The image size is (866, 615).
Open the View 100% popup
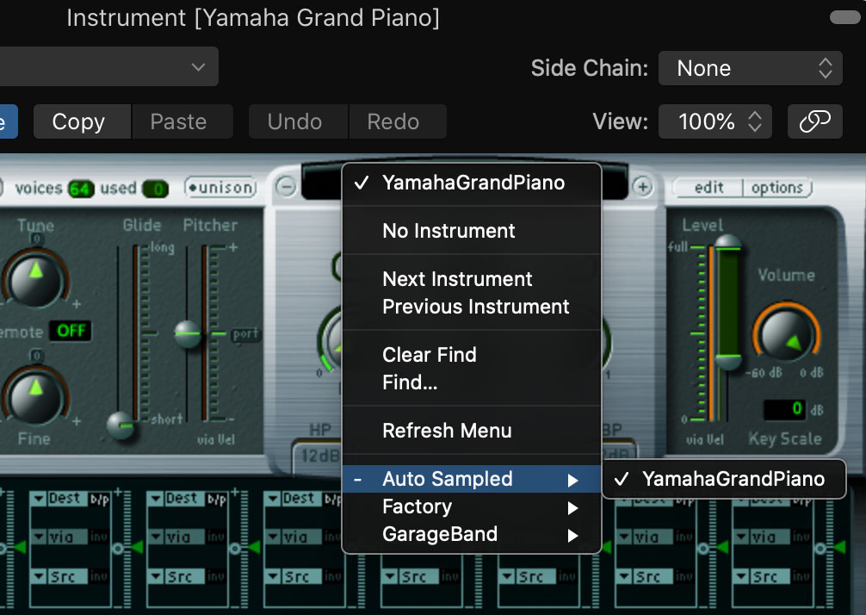coord(715,121)
